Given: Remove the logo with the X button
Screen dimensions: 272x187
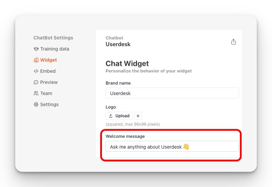Looking at the screenshot, I should click(x=138, y=116).
